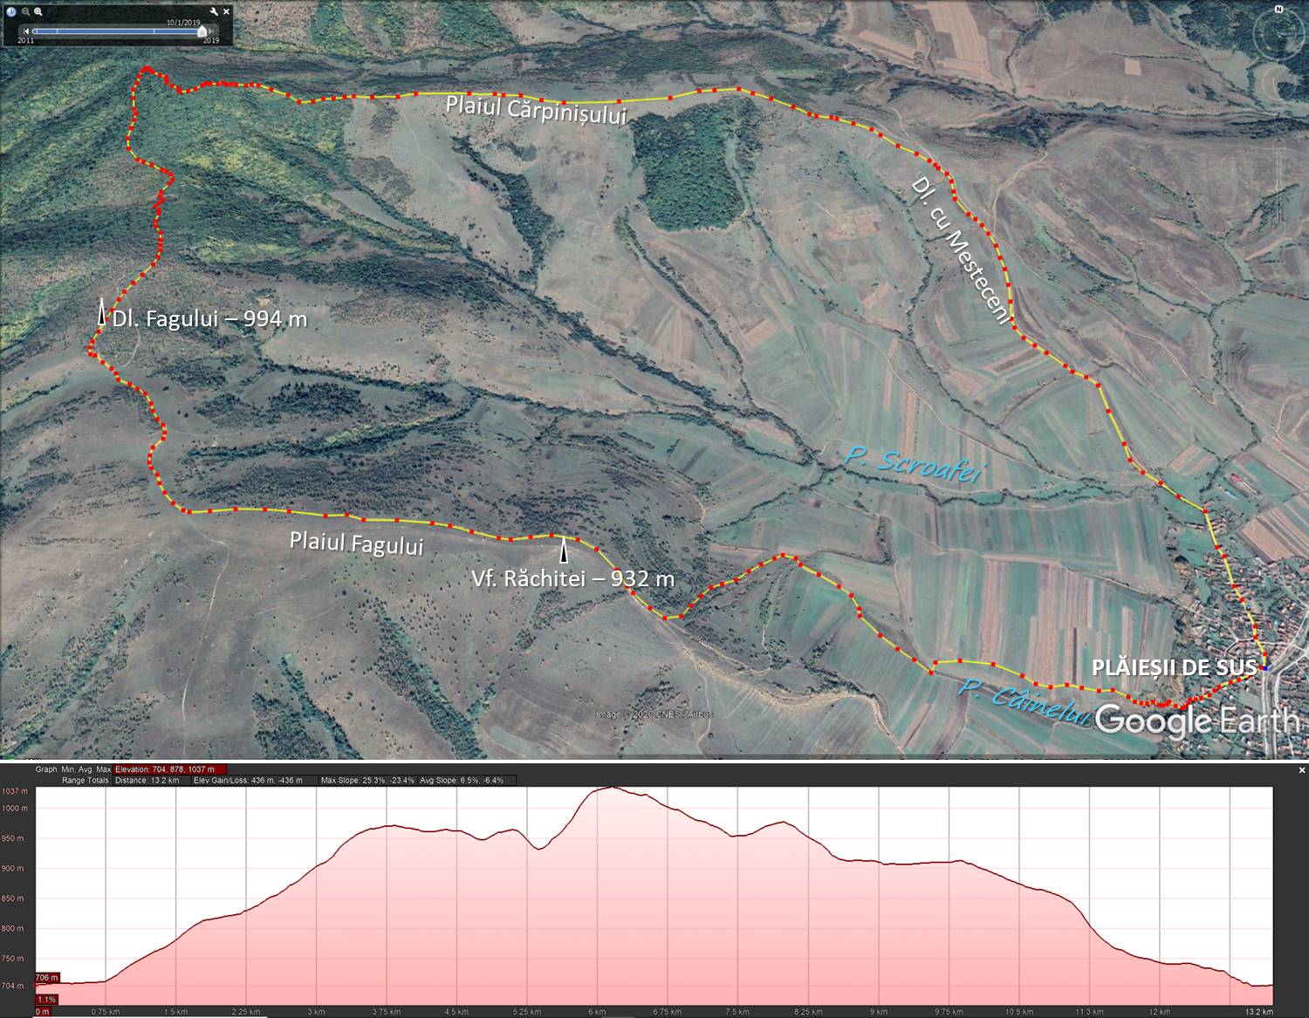The height and width of the screenshot is (1018, 1309).
Task: Click the Max Slope statistic
Action: click(367, 780)
